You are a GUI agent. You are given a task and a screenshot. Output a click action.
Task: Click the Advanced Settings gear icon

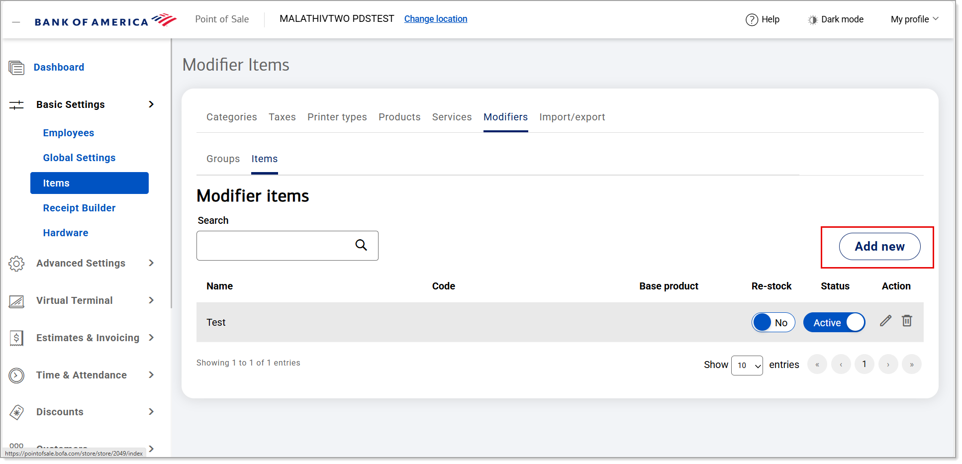click(x=16, y=264)
